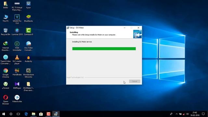Launch VEGAS Pro 15.0 shortcut
Image resolution: width=208 pixels, height=117 pixels.
(x=17, y=19)
